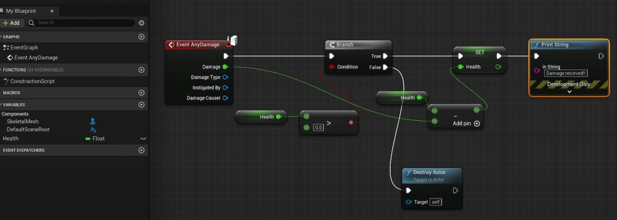The image size is (617, 220).
Task: Toggle Health variable visibility eye icon
Action: point(143,138)
